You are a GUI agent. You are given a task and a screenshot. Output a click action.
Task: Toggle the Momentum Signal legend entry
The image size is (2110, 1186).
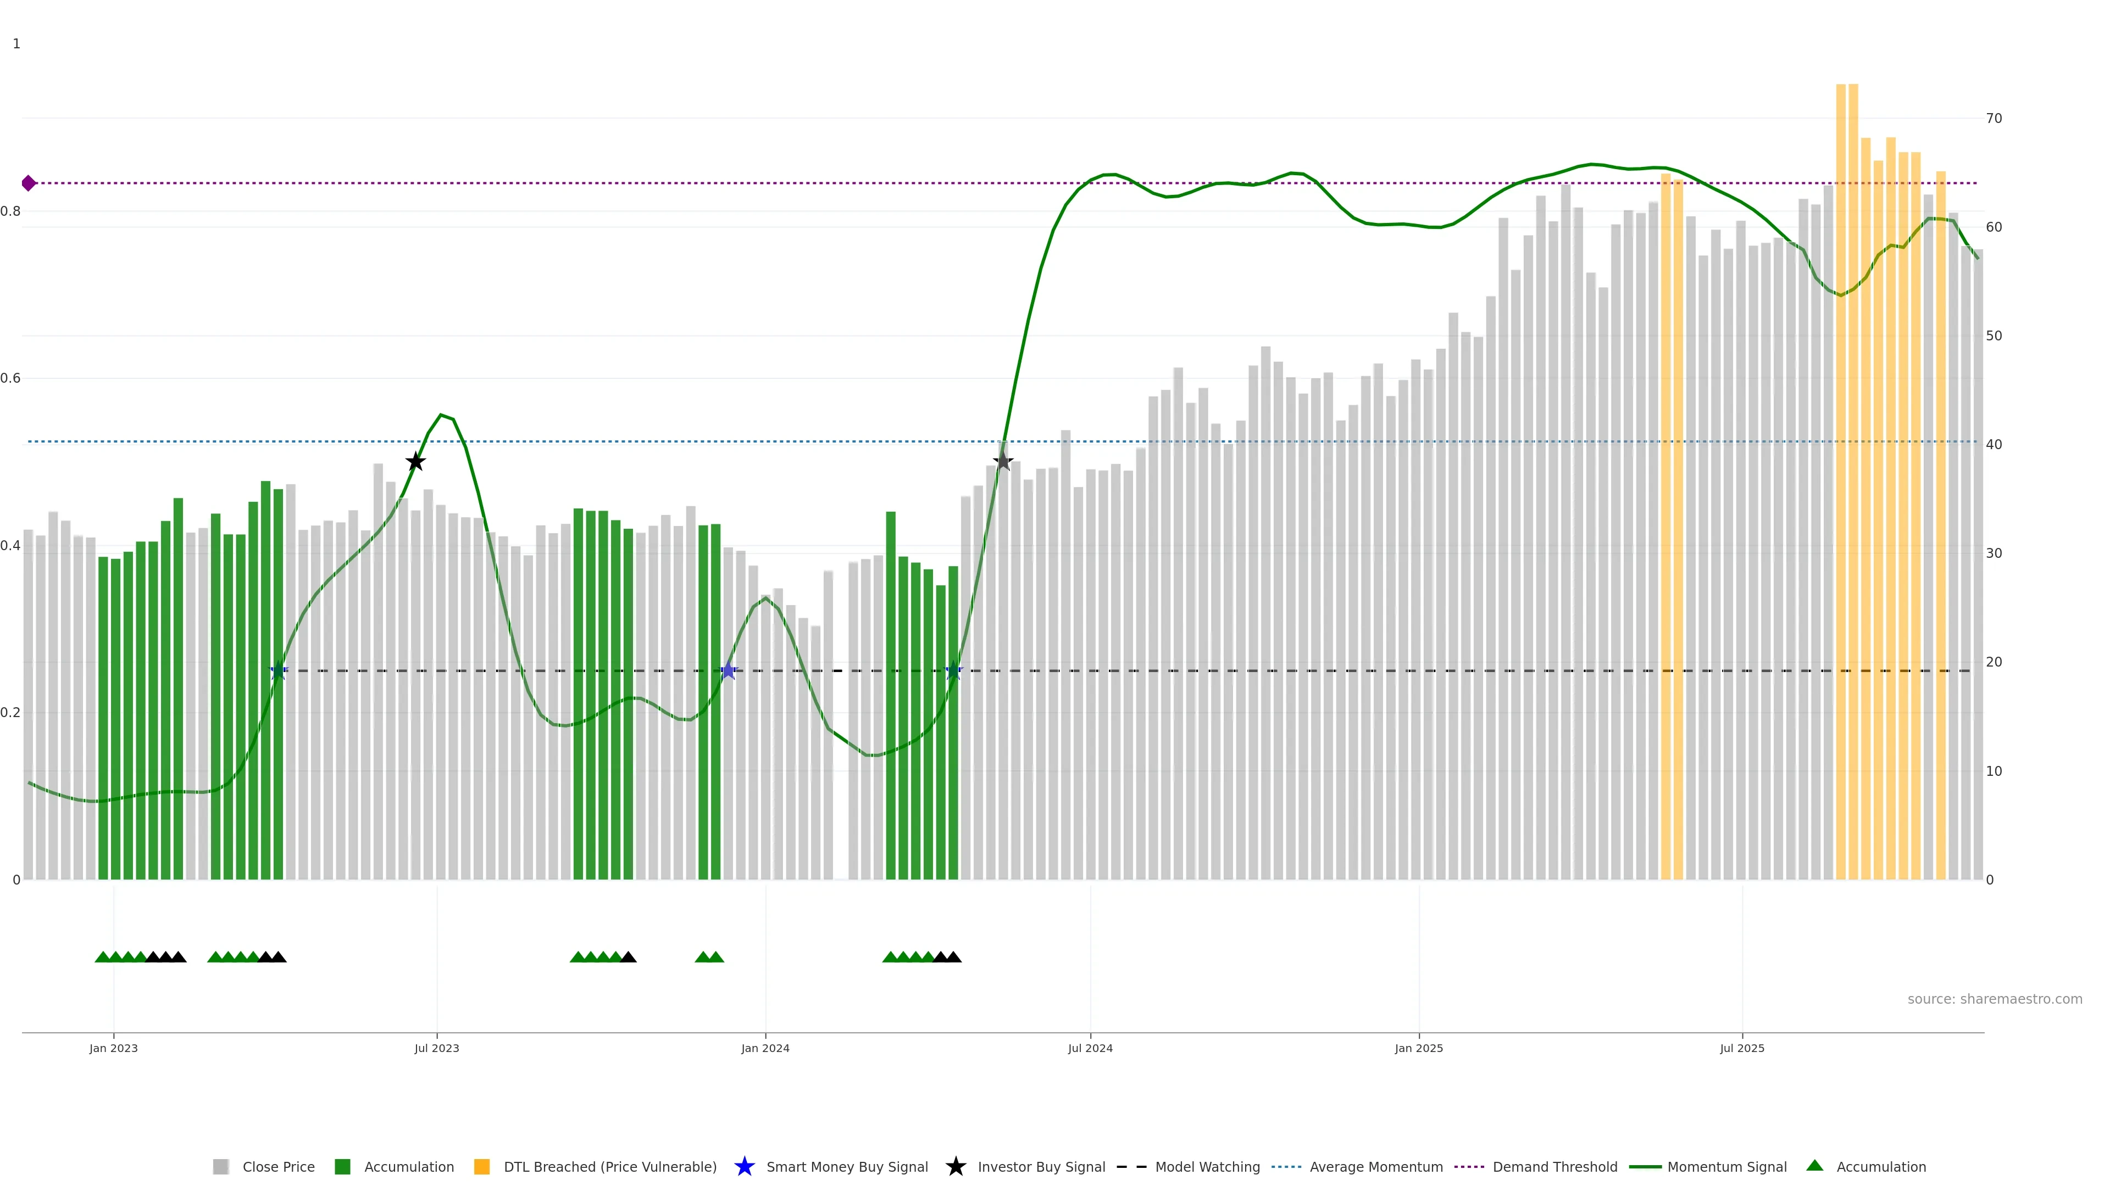pos(1726,1166)
